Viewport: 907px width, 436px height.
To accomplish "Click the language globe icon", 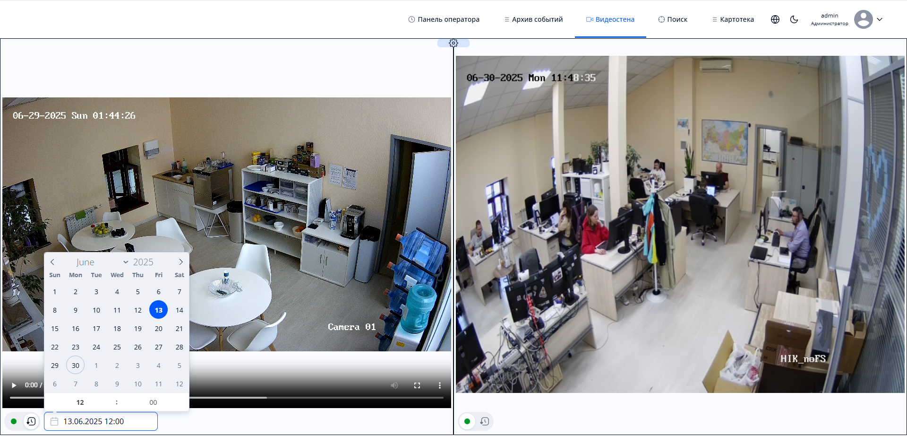I will (x=775, y=19).
